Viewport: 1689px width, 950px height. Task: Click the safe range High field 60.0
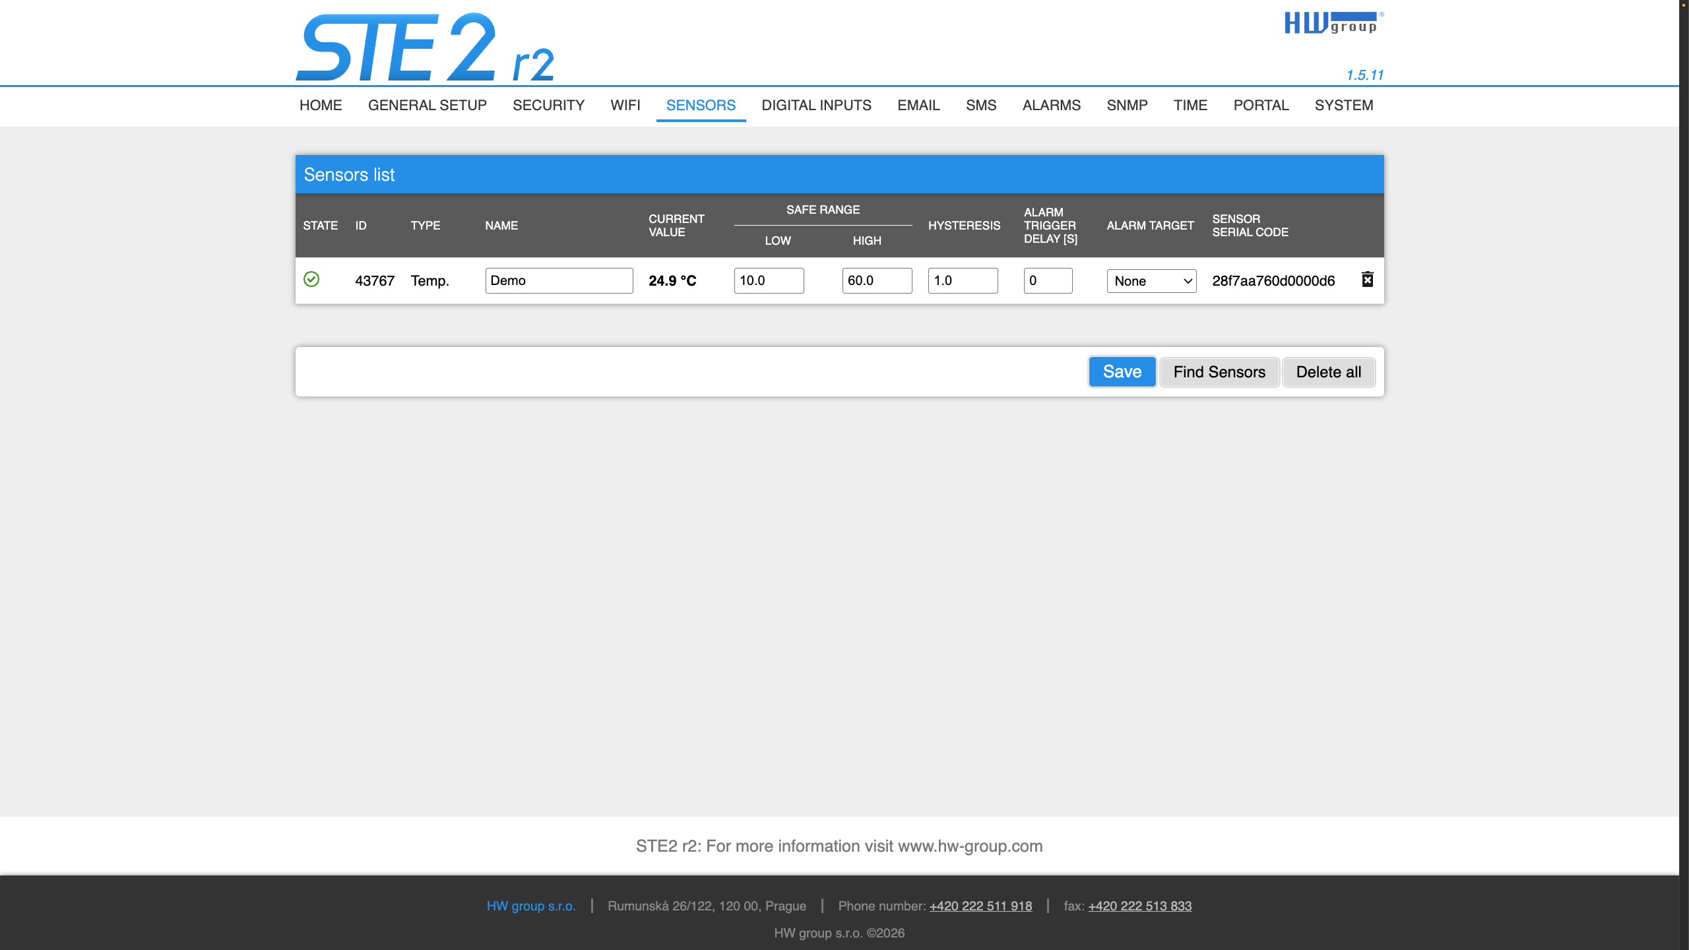point(877,280)
